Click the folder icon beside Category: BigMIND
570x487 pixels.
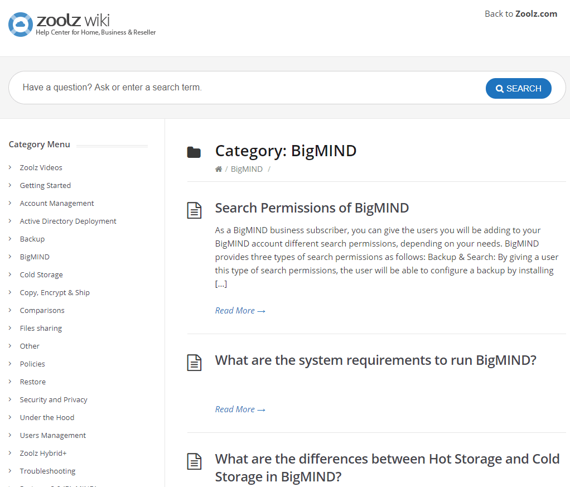[194, 152]
